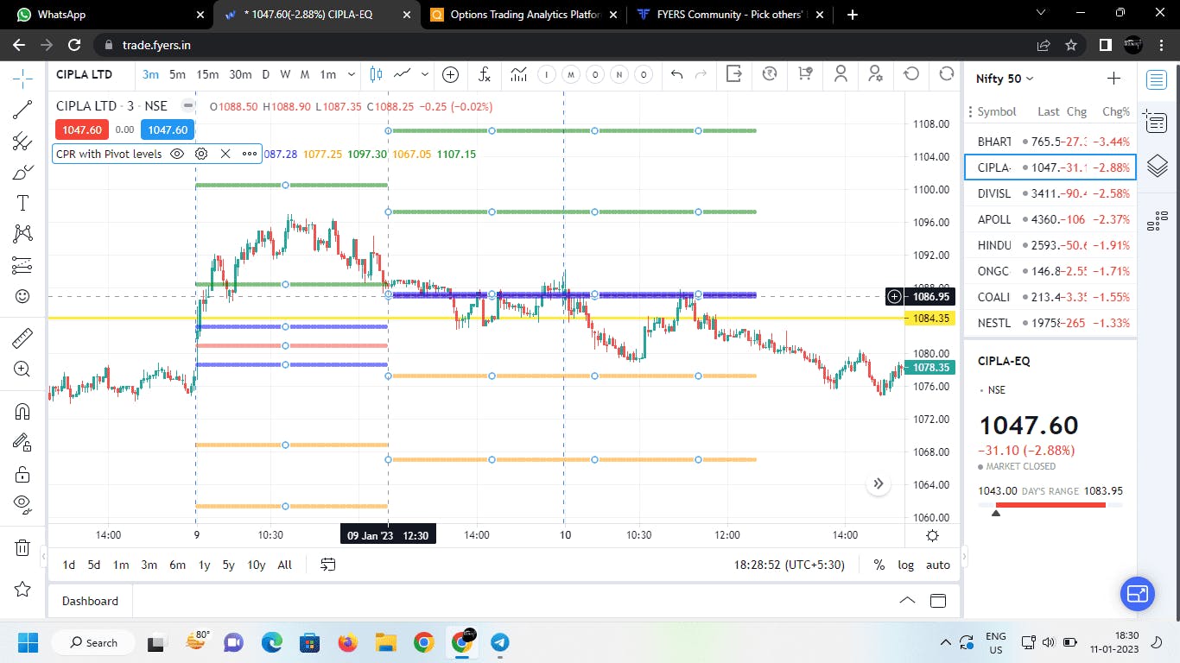The height and width of the screenshot is (663, 1180).
Task: Toggle magnet mode in left toolbar
Action: pyautogui.click(x=22, y=411)
